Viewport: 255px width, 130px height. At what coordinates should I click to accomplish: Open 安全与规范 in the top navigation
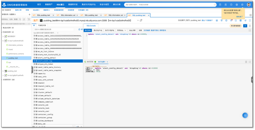pos(104,5)
